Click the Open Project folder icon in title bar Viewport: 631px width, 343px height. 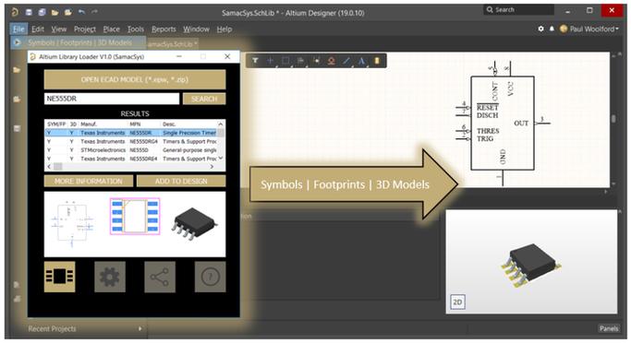[x=68, y=13]
